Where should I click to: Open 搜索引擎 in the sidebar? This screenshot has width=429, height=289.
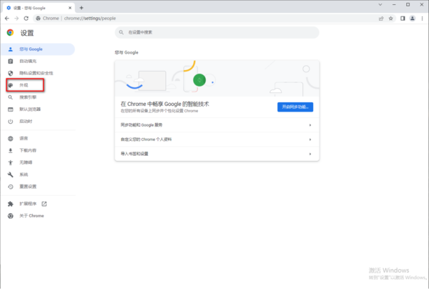click(38, 97)
